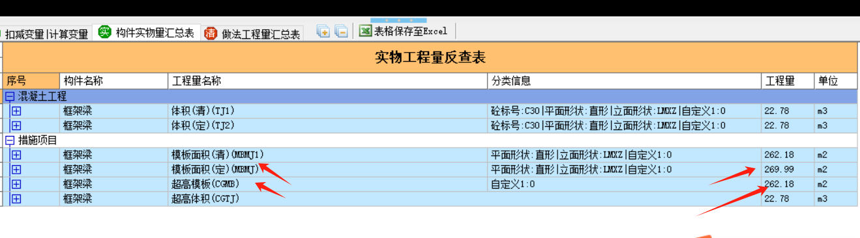Click 22.78 in the 体积(清)(TJ1) row
Viewport: 860px width, 238px height.
coord(777,111)
